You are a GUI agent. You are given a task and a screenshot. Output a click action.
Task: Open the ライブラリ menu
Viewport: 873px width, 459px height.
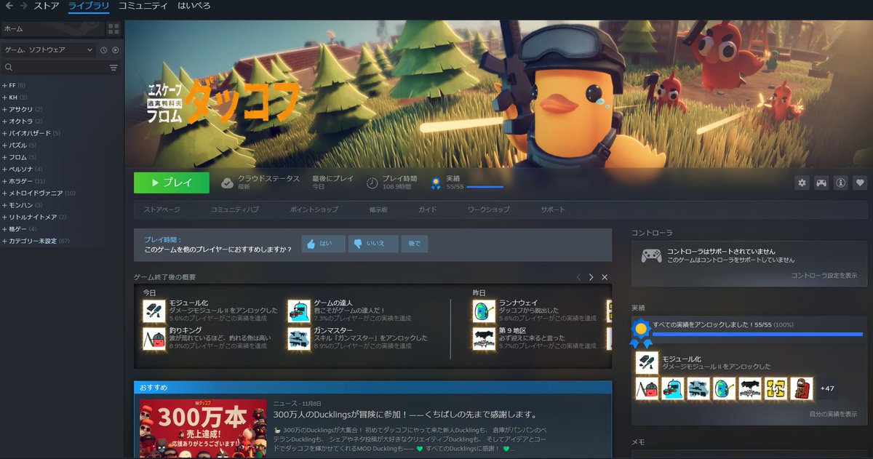tap(89, 7)
